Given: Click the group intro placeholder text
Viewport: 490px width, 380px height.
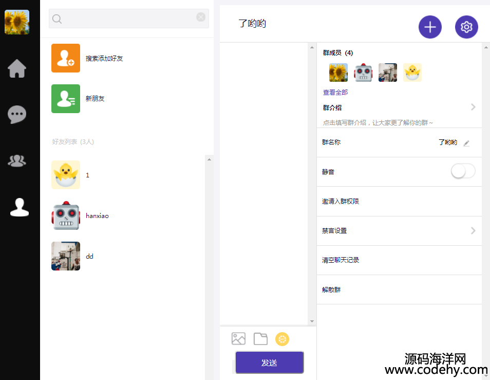Looking at the screenshot, I should 378,122.
